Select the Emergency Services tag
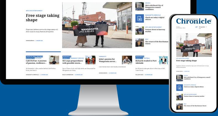 tap(77, 58)
